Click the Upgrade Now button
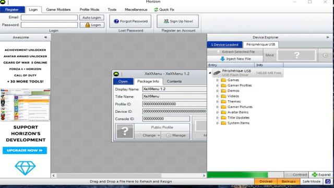The width and height of the screenshot is (334, 188). [25, 150]
